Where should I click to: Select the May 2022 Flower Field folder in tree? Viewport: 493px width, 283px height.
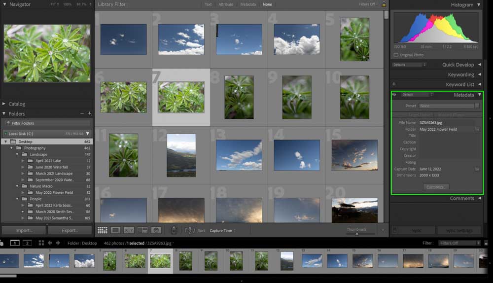click(x=54, y=192)
